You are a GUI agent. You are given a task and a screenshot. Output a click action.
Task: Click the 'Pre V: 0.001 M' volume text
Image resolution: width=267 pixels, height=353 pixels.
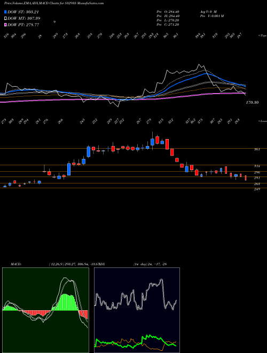[211, 16]
